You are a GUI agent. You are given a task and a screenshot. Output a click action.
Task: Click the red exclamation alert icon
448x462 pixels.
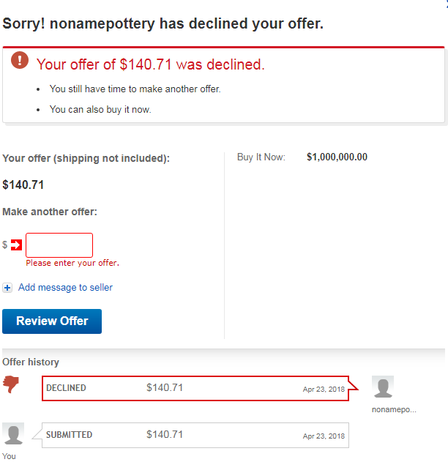[20, 60]
